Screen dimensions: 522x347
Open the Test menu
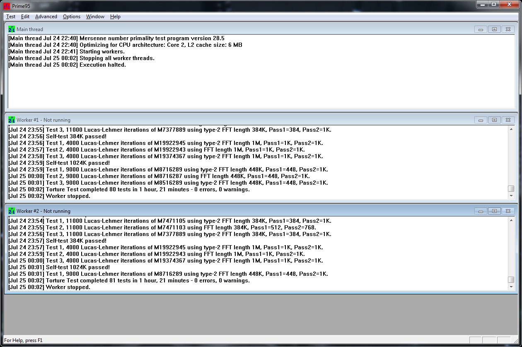[11, 17]
